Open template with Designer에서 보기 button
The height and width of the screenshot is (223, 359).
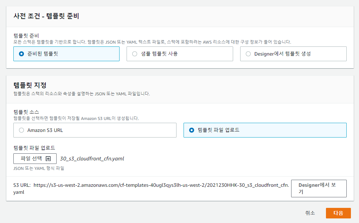pos(319,189)
